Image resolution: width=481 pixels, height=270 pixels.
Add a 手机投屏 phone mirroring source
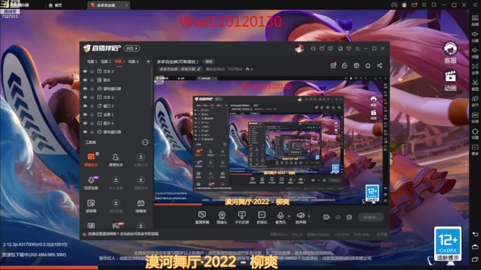pos(242,217)
